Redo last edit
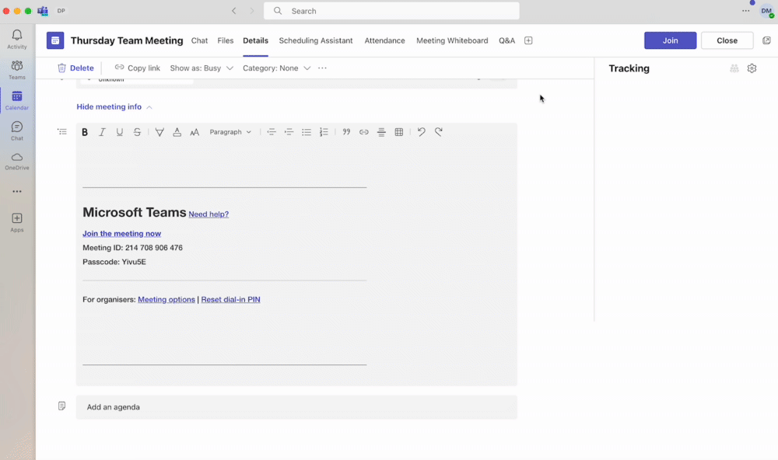778x460 pixels. coord(439,132)
